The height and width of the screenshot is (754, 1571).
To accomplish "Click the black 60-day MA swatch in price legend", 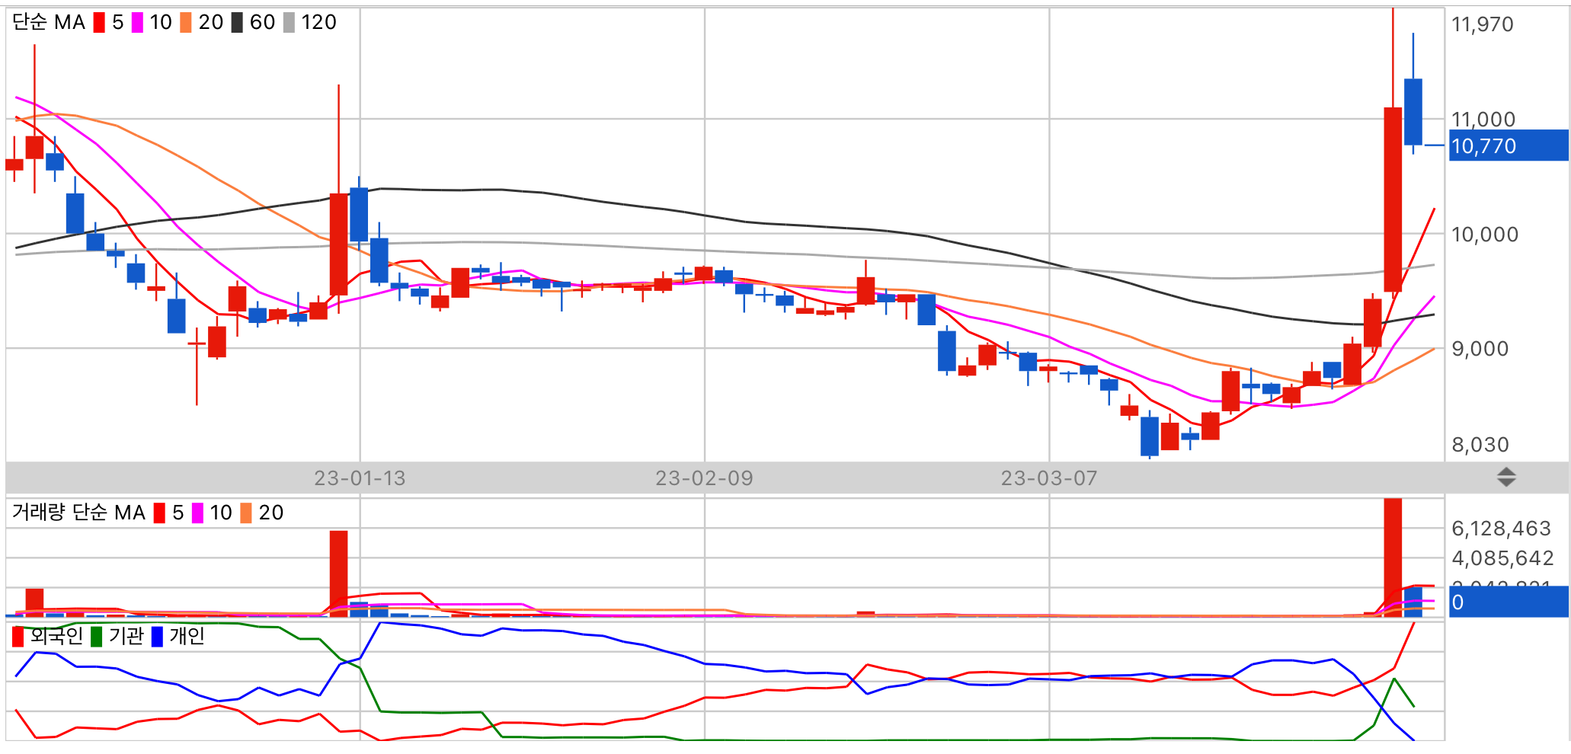I will [x=237, y=23].
